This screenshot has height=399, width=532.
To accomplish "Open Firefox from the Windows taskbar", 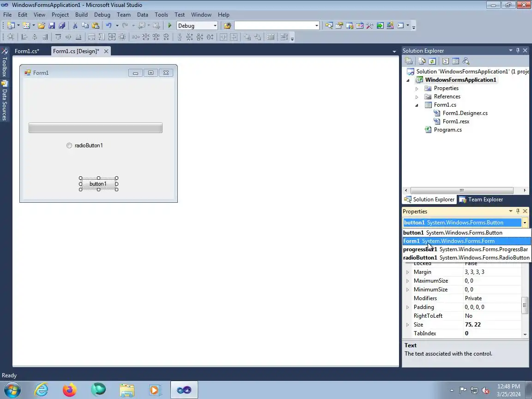I will pos(70,390).
